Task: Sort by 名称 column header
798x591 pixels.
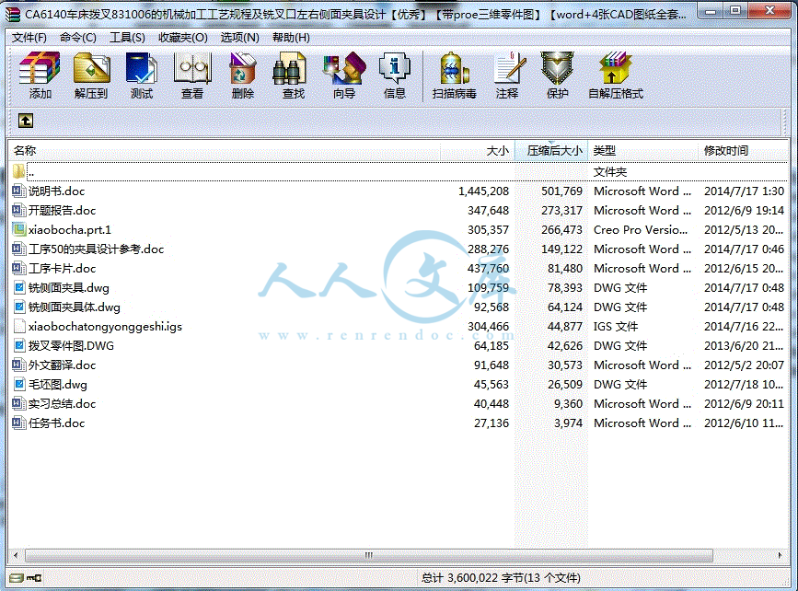Action: pos(224,150)
